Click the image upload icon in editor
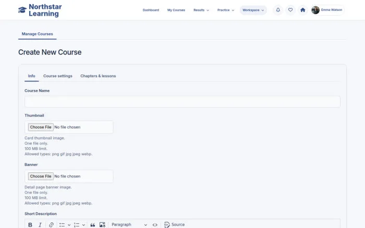This screenshot has height=228, width=365. tap(102, 225)
